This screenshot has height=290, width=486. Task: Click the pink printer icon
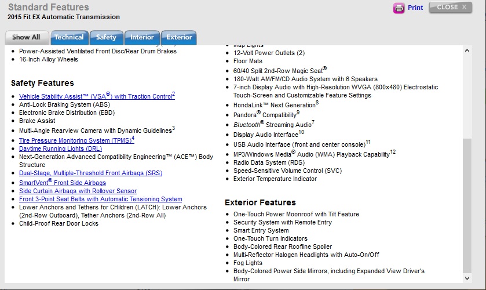coord(399,8)
